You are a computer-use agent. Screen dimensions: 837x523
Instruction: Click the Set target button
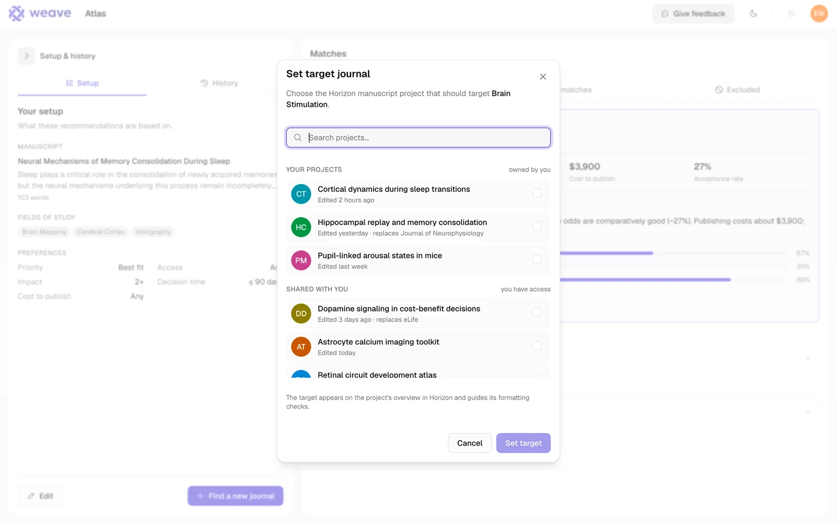click(x=523, y=443)
